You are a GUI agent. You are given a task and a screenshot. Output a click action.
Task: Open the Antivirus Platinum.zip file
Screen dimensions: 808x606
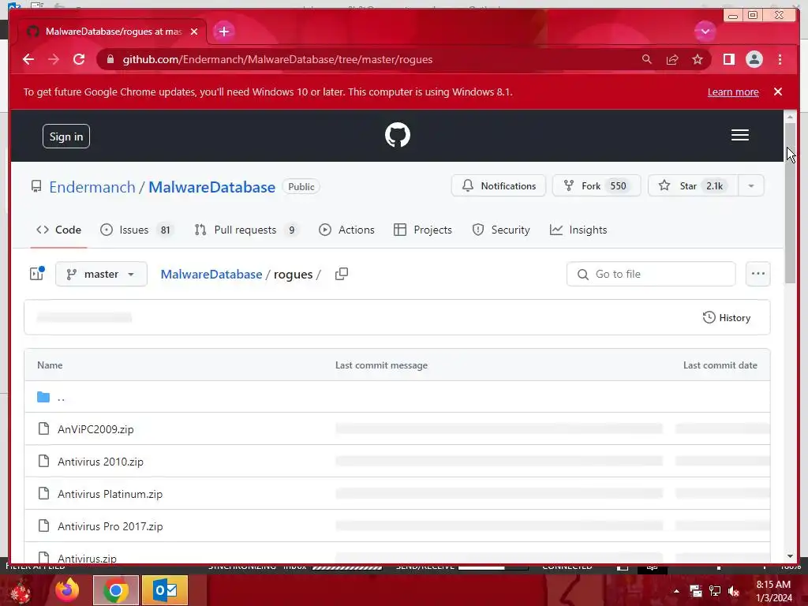click(x=110, y=494)
